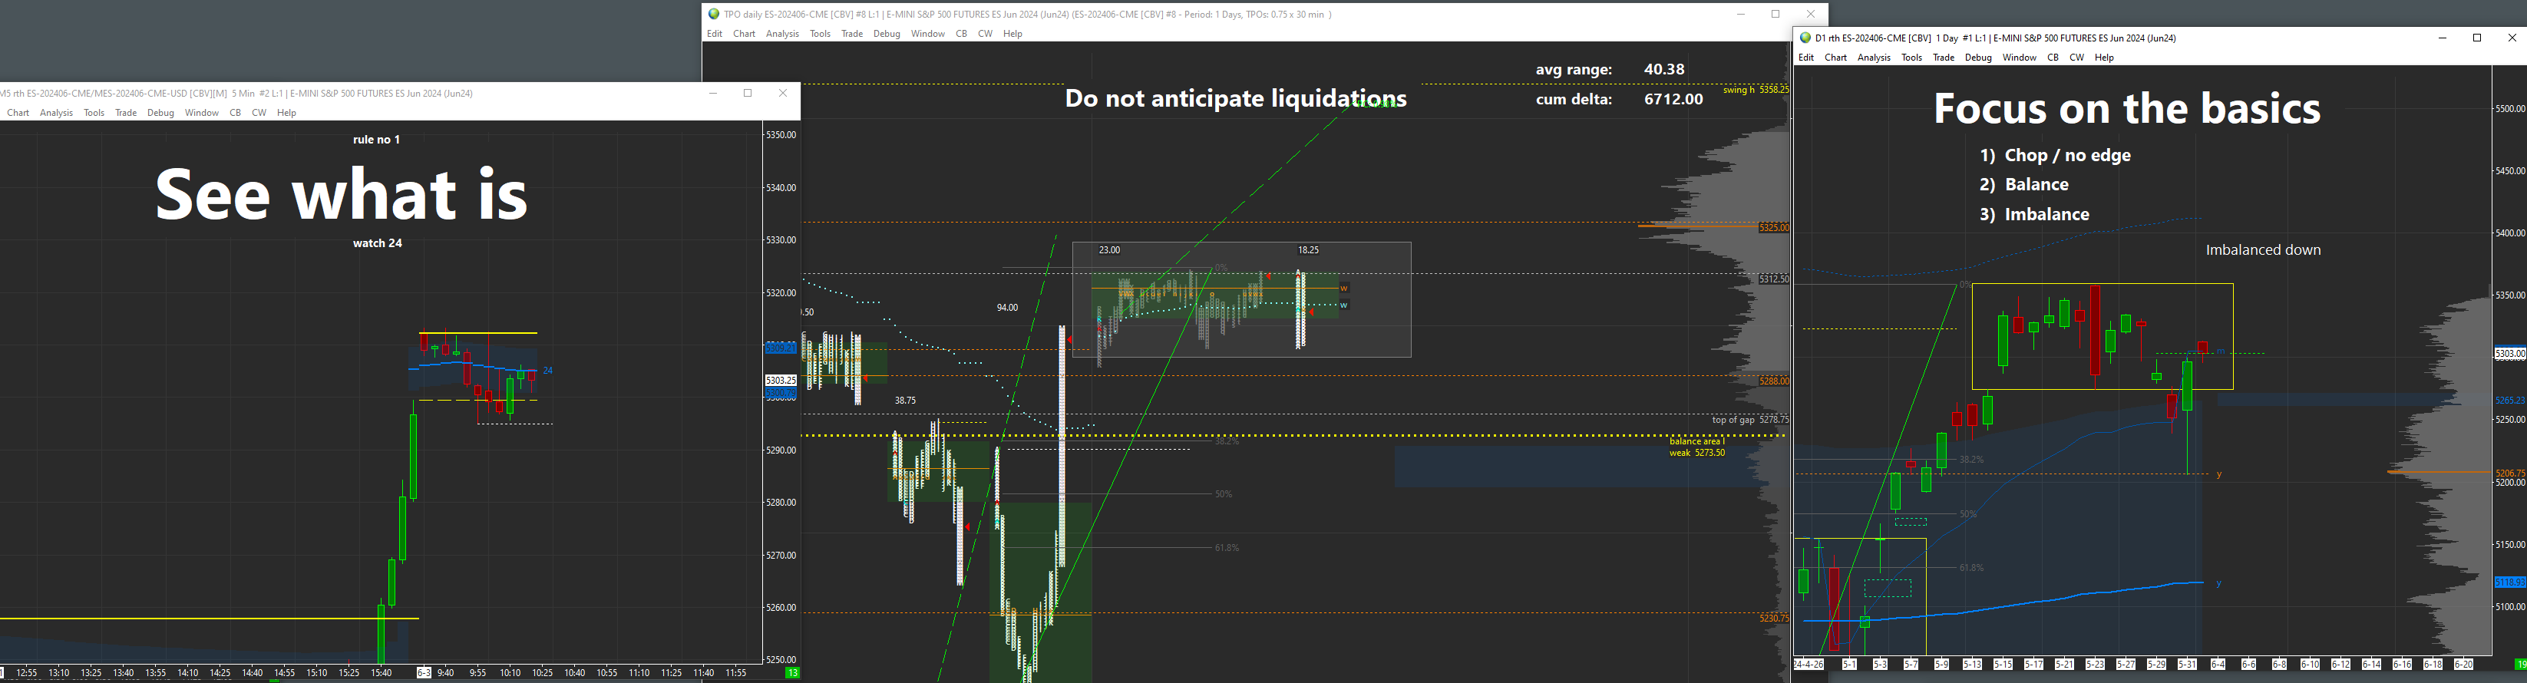Open CB menu in the TPO daily window
Viewport: 2527px width, 683px height.
961,33
